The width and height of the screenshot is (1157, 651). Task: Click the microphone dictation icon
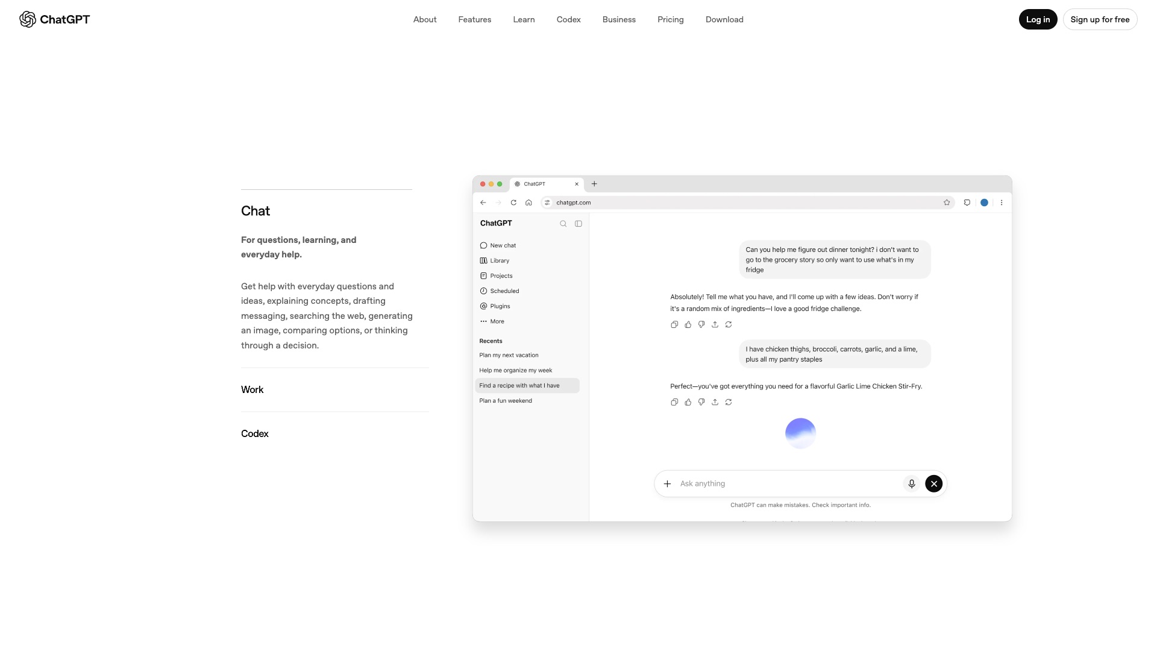(x=912, y=483)
